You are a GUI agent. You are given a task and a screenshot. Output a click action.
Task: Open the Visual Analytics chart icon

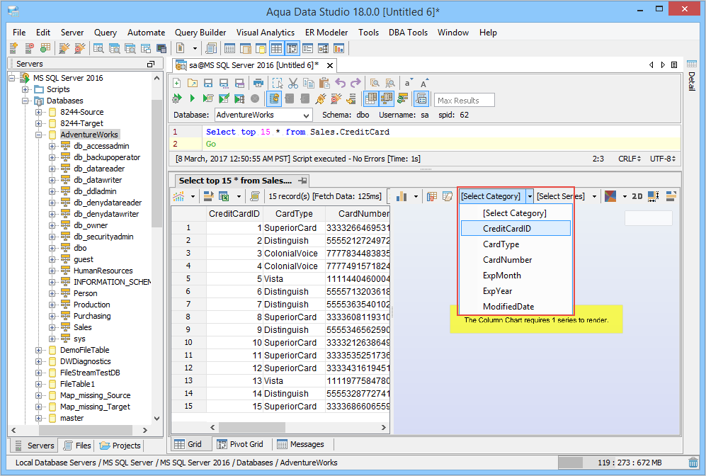tap(338, 48)
